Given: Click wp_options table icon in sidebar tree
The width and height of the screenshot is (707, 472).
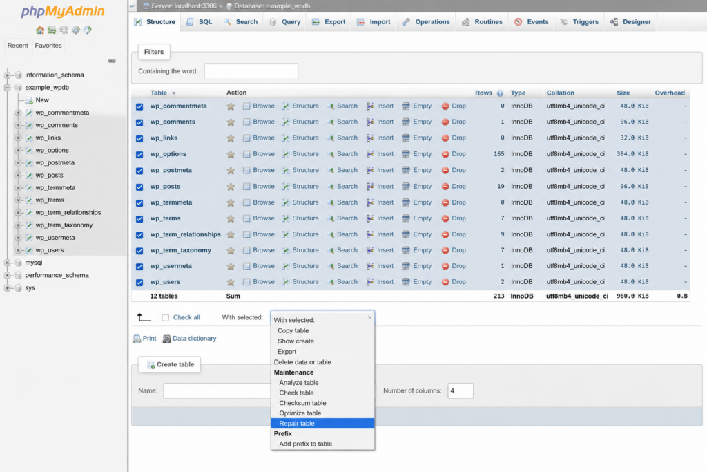Looking at the screenshot, I should (29, 150).
